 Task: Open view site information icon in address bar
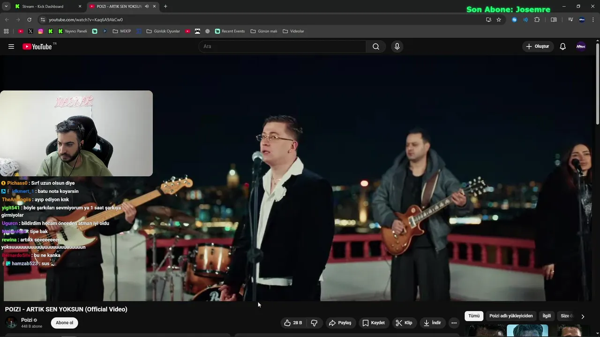coord(43,20)
